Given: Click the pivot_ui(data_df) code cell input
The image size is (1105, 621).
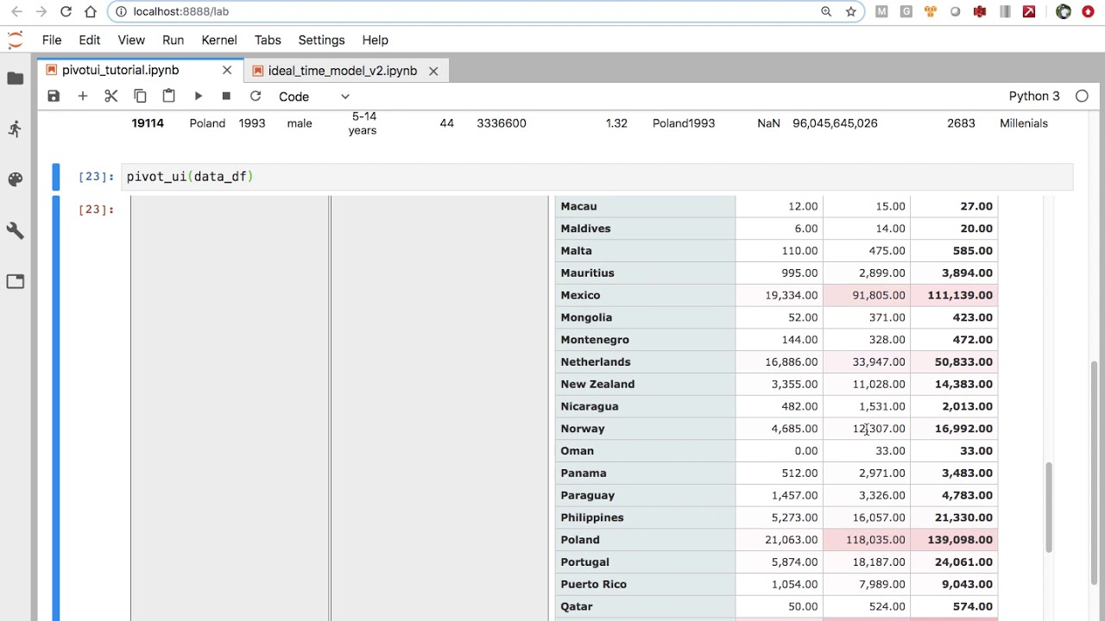Looking at the screenshot, I should (597, 177).
